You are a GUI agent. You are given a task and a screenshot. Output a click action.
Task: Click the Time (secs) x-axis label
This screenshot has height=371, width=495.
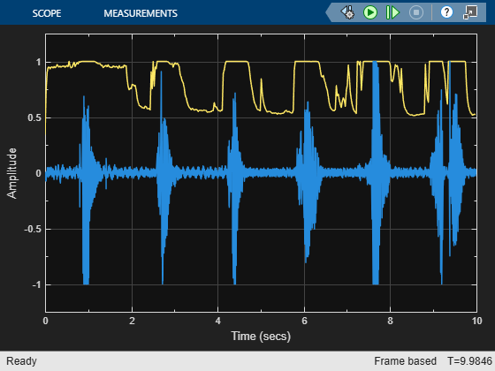tap(261, 337)
